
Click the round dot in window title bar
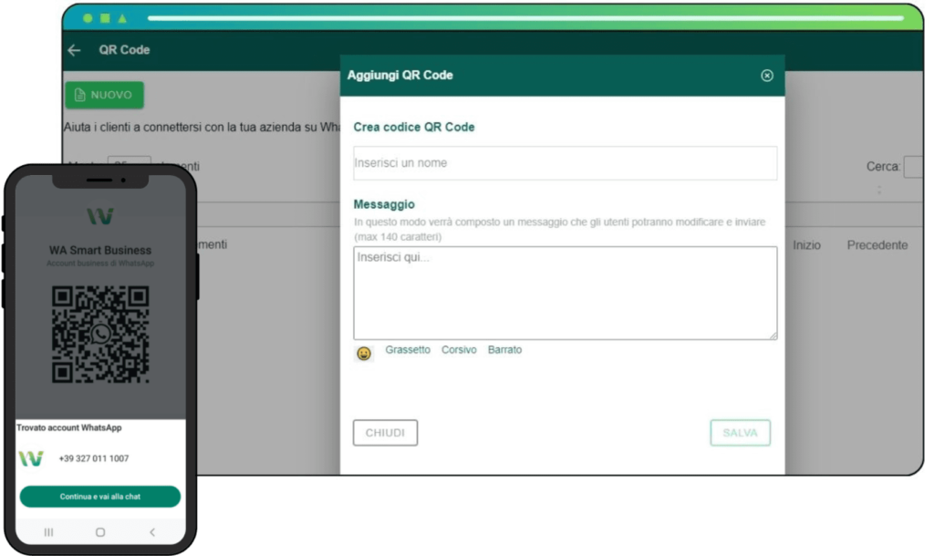tap(88, 18)
